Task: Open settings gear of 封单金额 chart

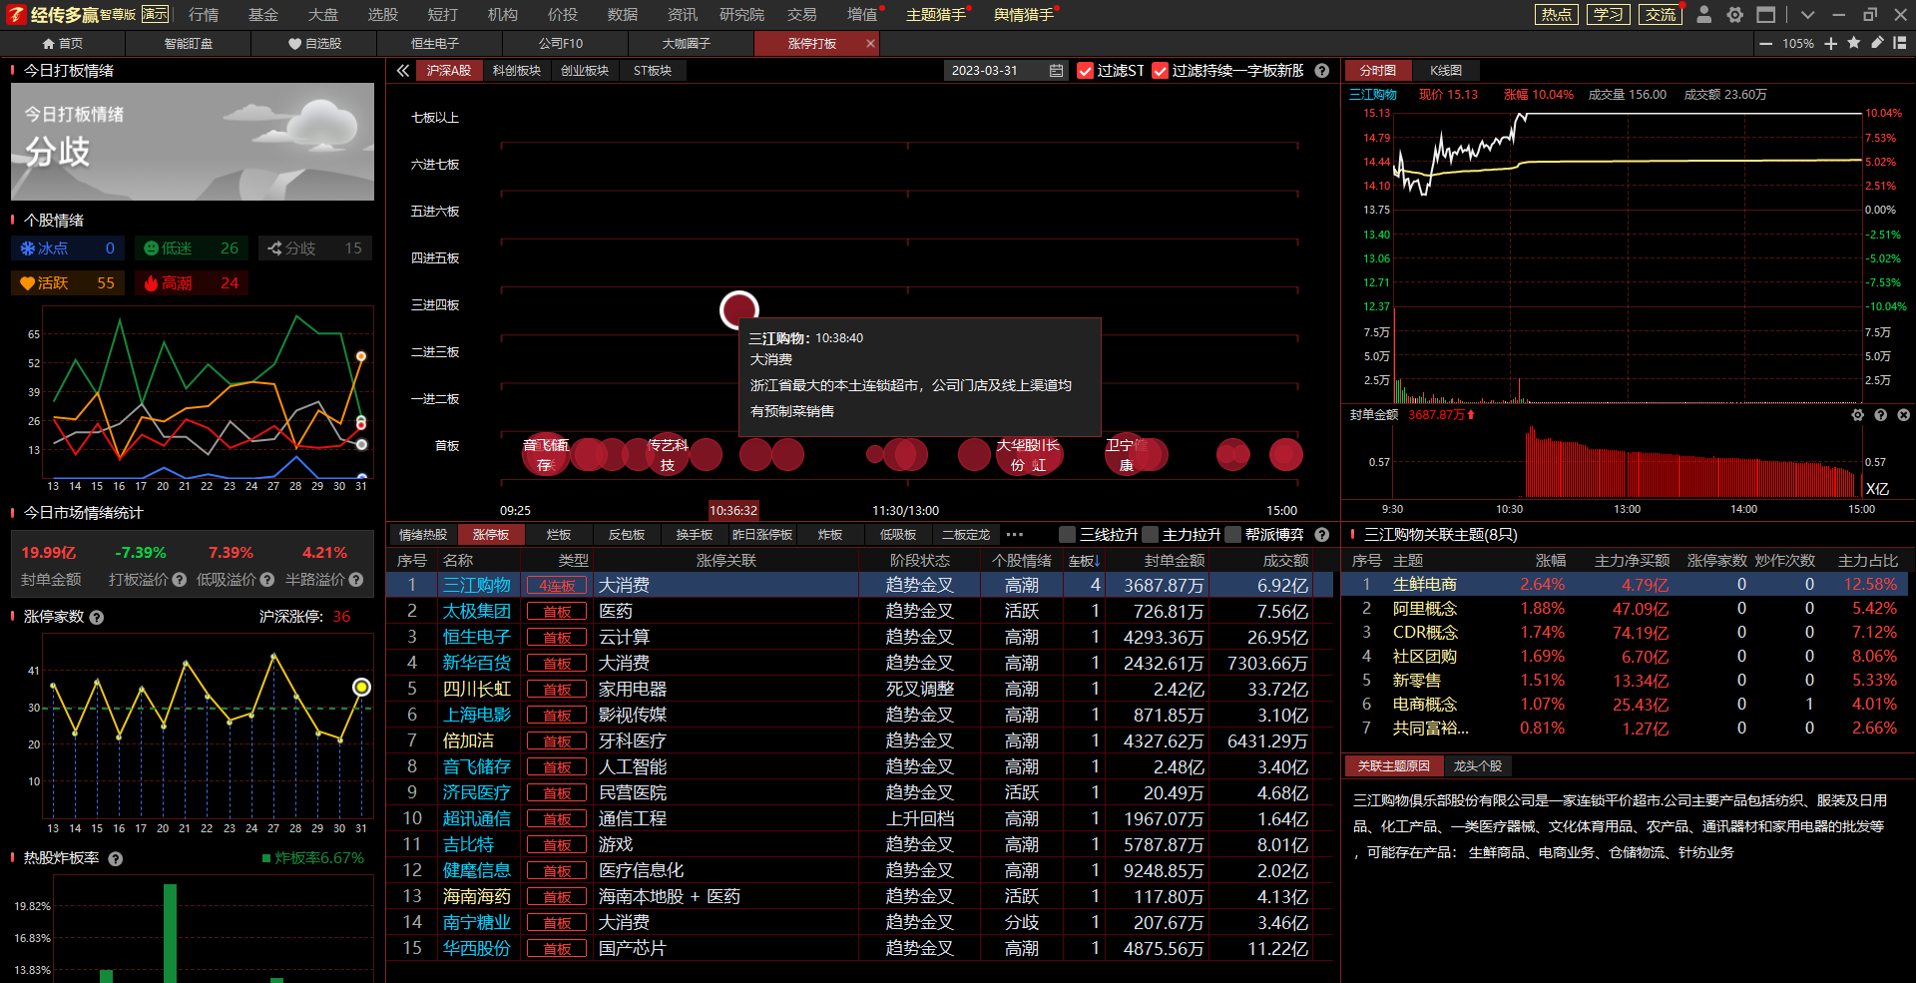Action: click(1857, 414)
